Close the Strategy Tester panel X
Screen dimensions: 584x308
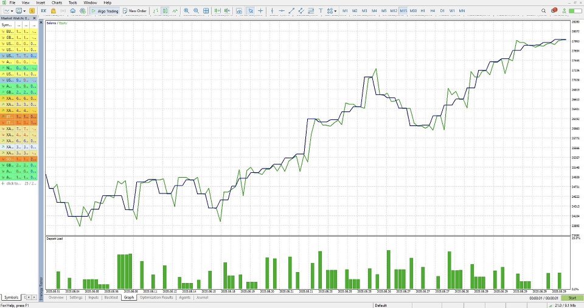point(41,23)
